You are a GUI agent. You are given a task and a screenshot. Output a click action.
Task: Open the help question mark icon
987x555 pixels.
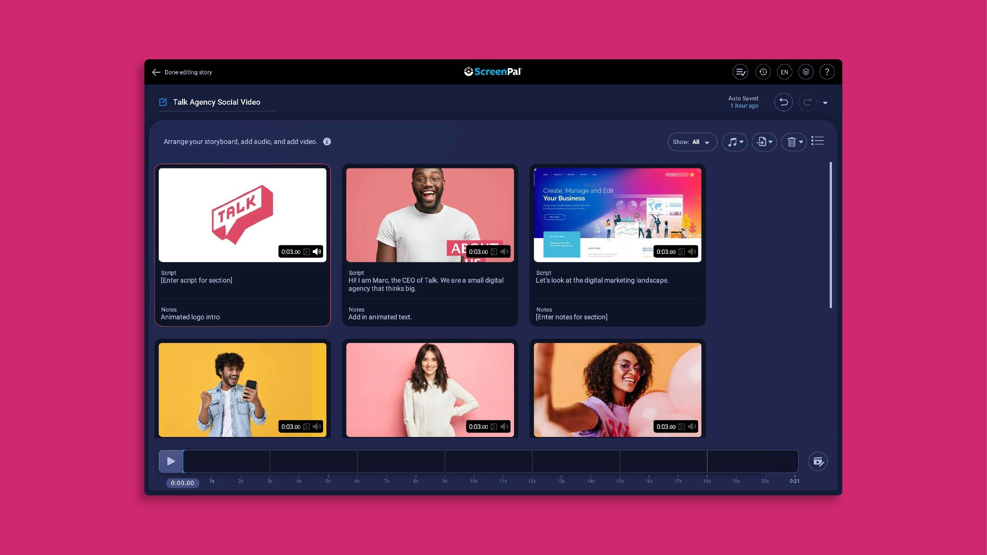pos(827,72)
